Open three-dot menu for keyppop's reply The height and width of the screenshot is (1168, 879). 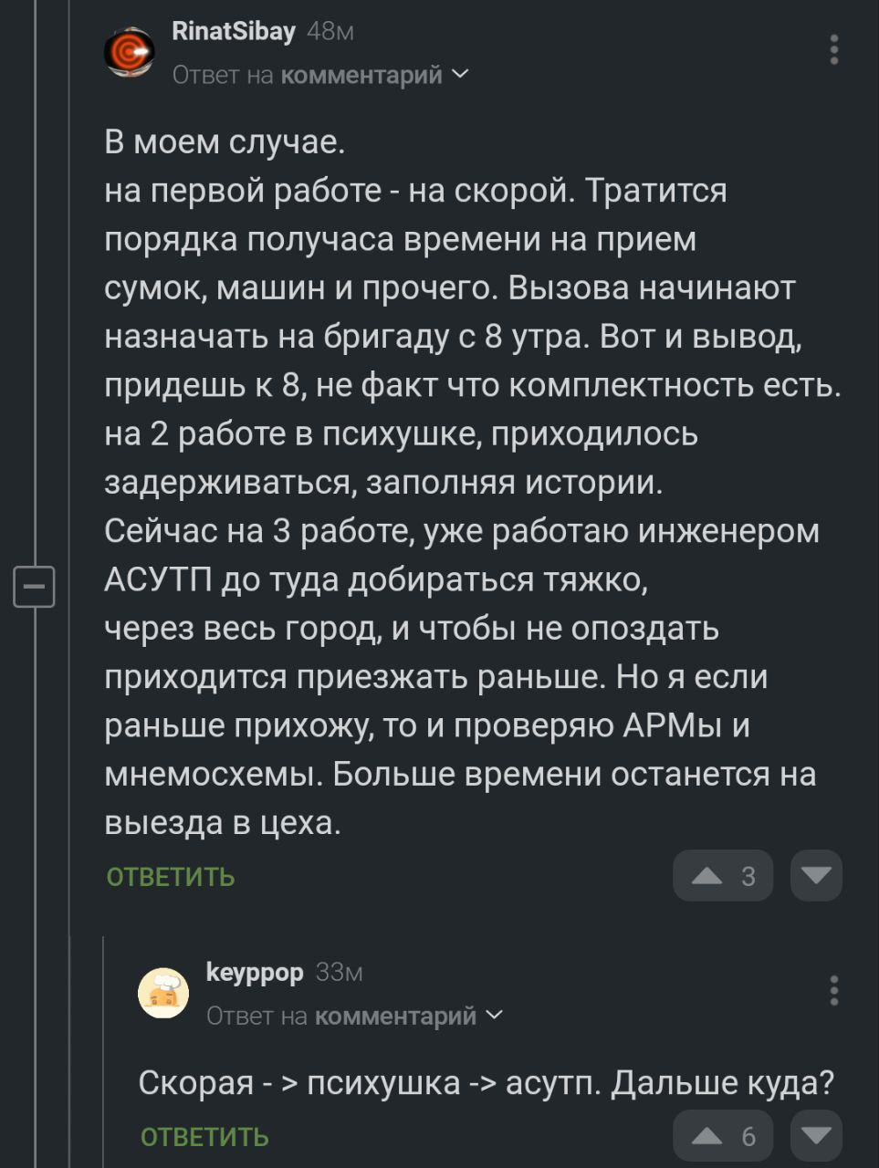coord(833,990)
